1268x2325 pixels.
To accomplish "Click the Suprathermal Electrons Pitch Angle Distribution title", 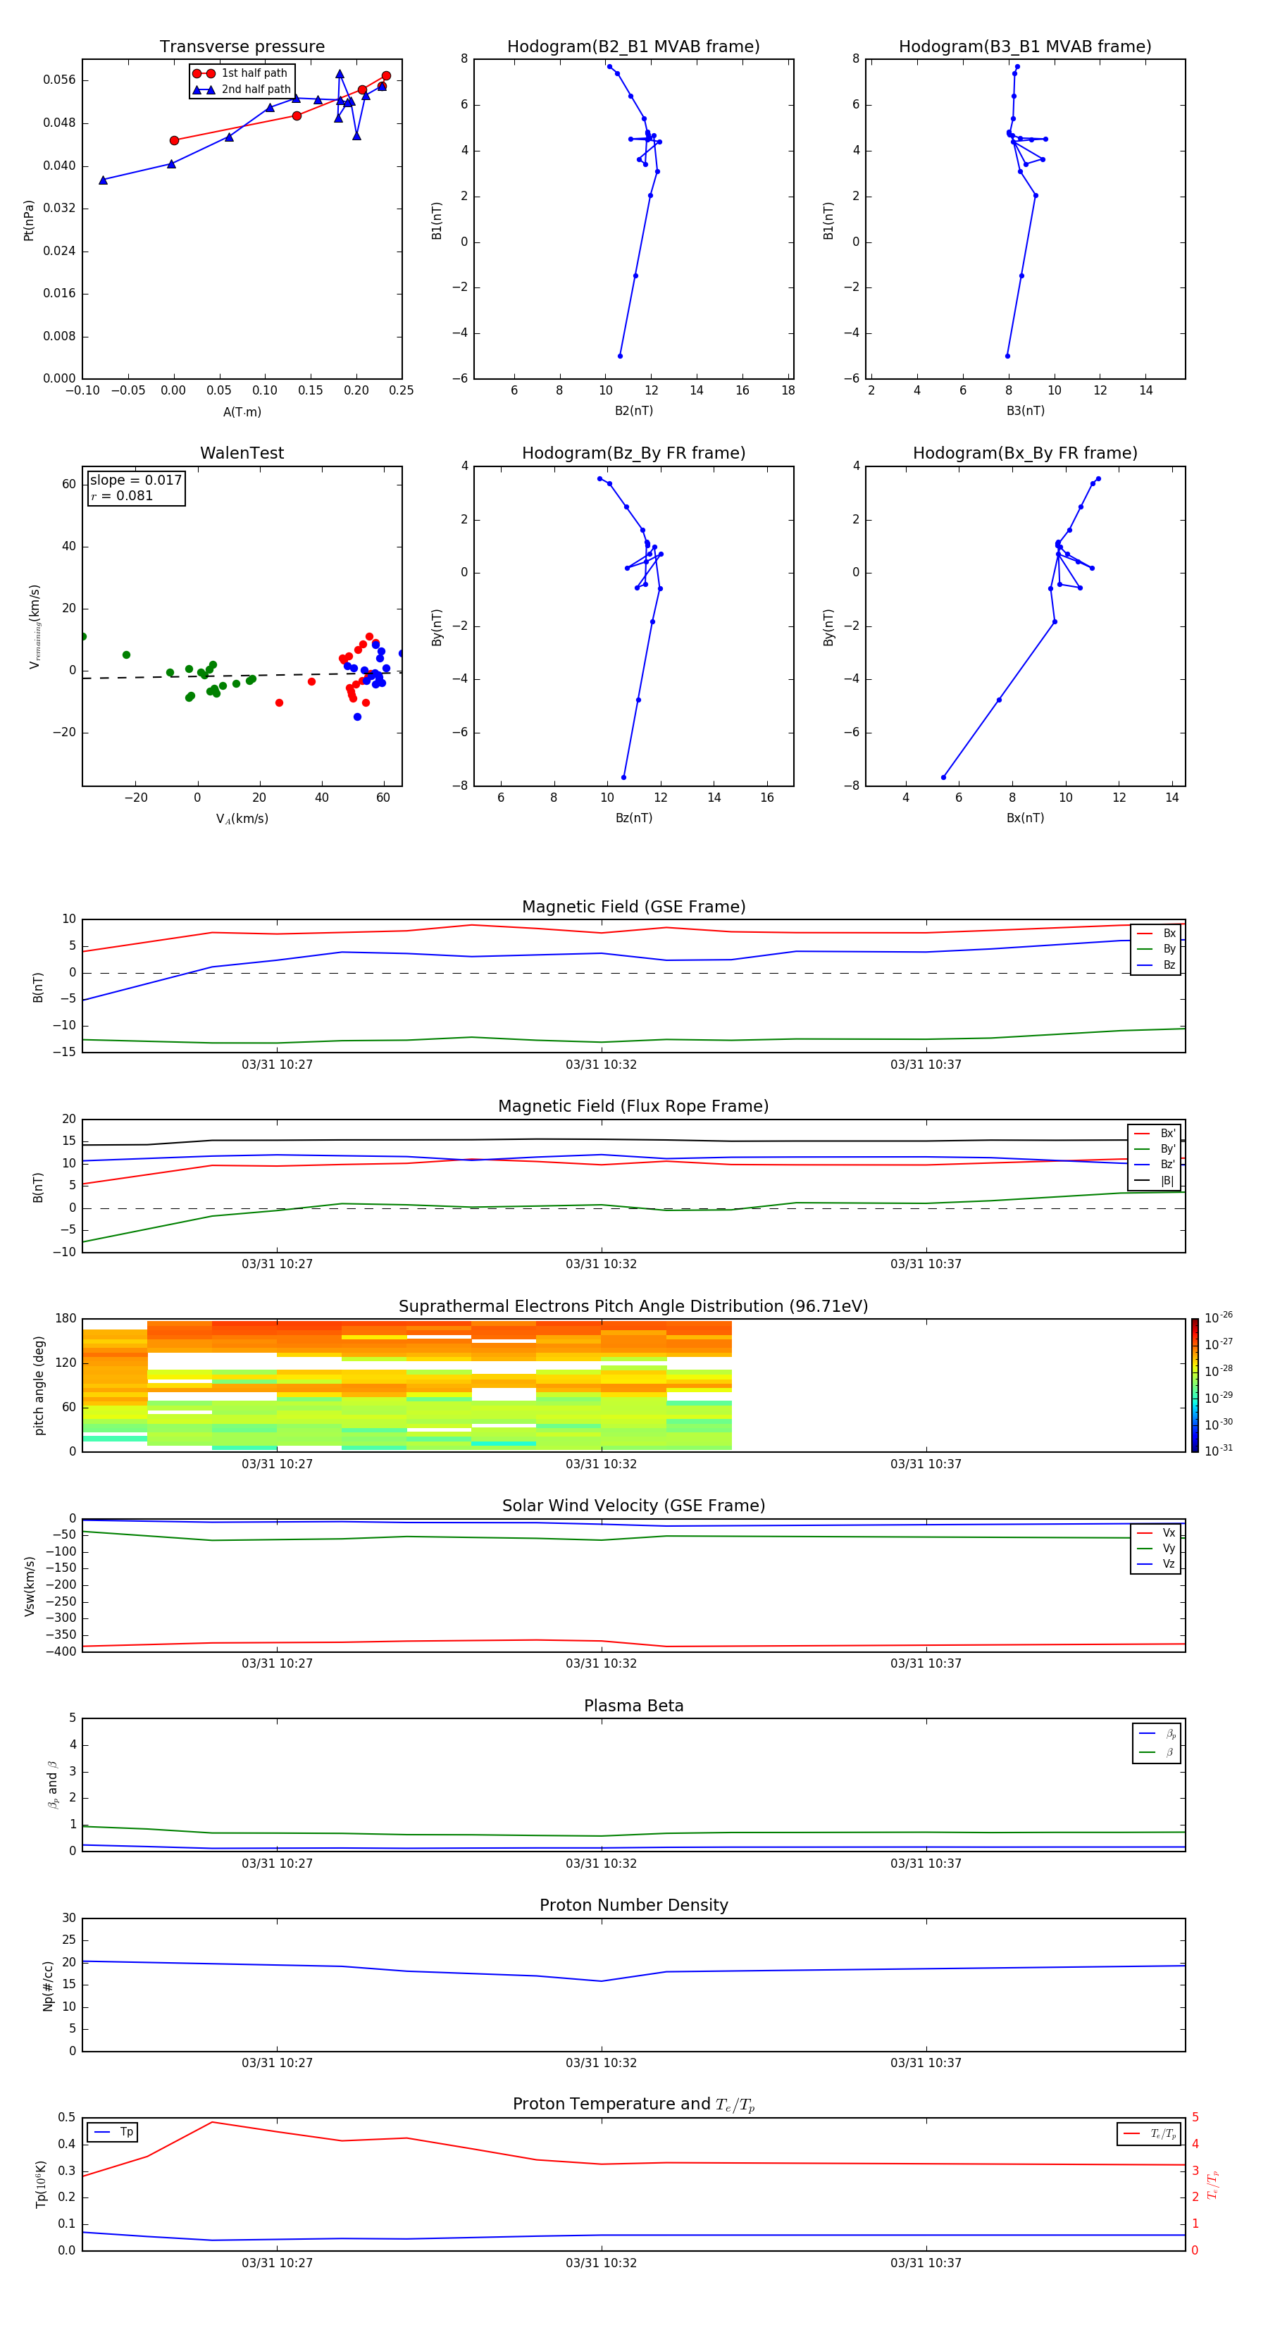I will 633,1307.
